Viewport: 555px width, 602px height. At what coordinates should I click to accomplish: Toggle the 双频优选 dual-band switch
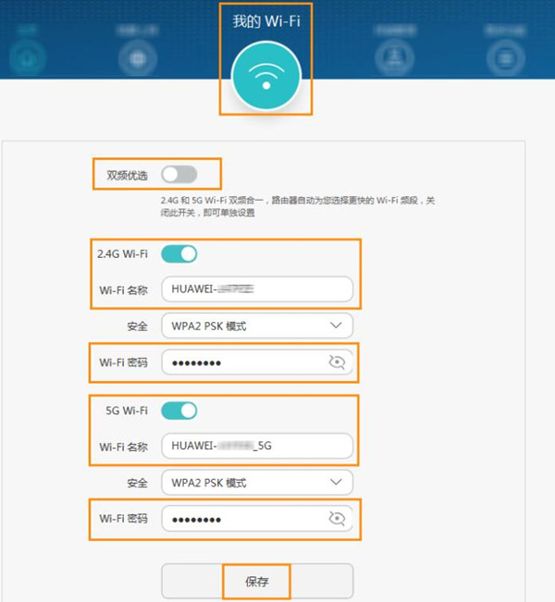pos(179,175)
